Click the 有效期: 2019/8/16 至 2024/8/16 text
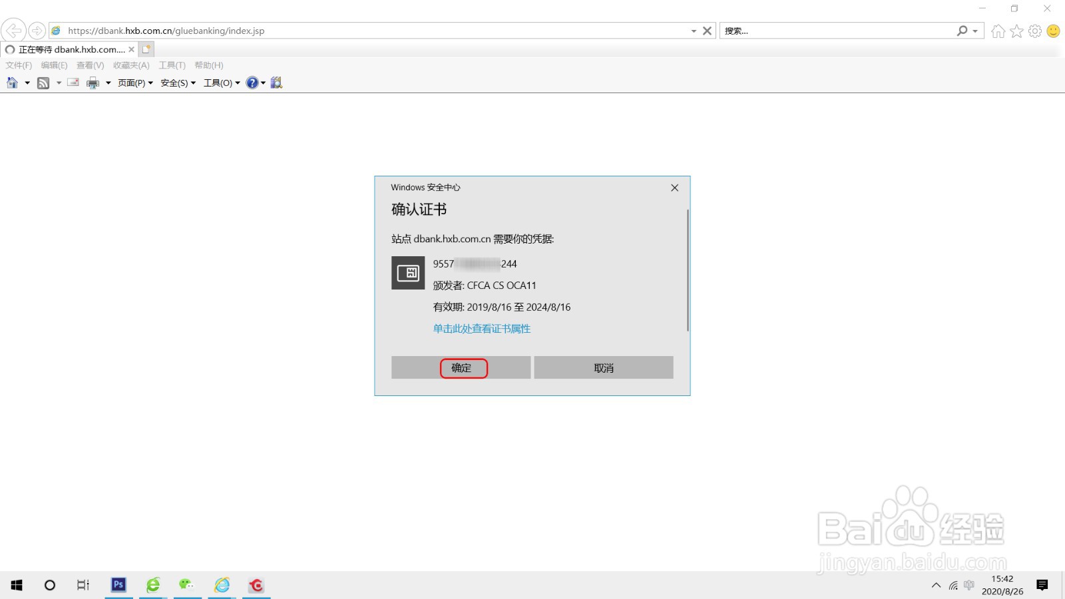1065x599 pixels. pyautogui.click(x=502, y=307)
